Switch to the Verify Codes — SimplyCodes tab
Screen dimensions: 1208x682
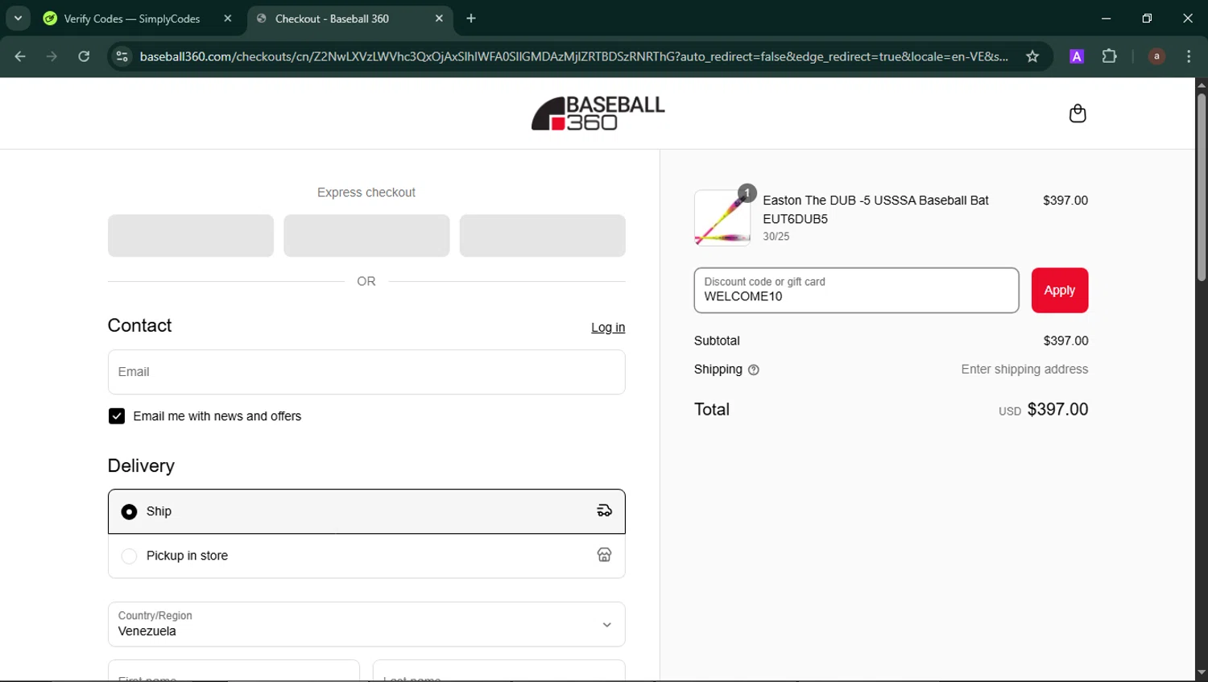coord(137,19)
